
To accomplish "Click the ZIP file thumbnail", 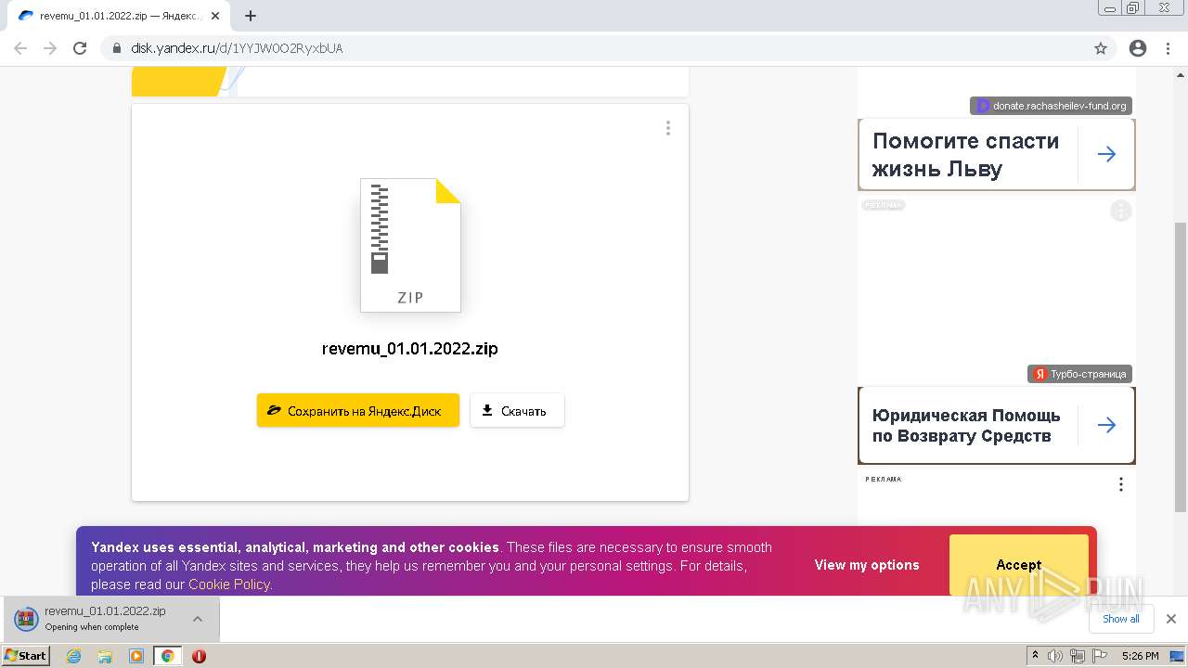I will tap(410, 245).
